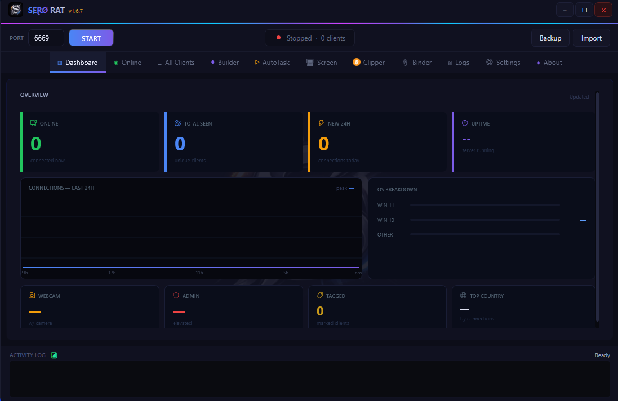
Task: Click the "peak —" chart label
Action: click(345, 188)
